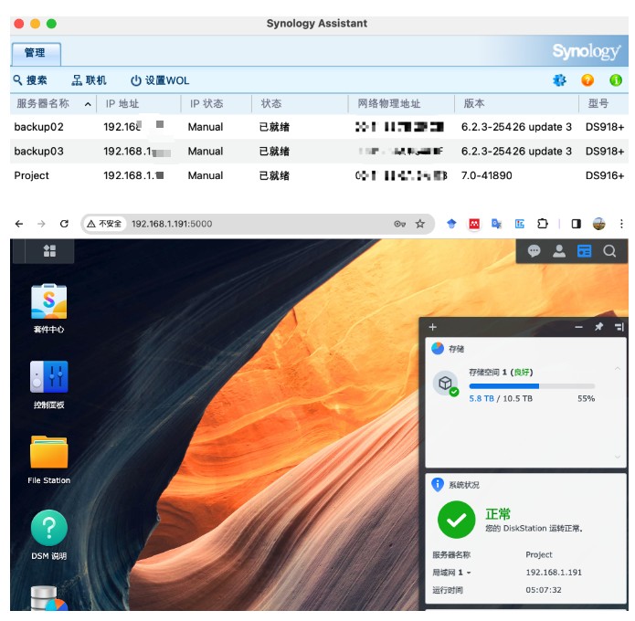Add a widget with plus button
The width and height of the screenshot is (635, 621).
(432, 327)
